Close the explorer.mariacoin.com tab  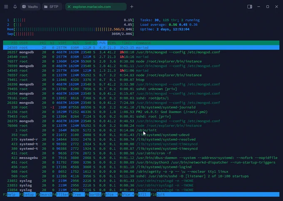coord(69,7)
